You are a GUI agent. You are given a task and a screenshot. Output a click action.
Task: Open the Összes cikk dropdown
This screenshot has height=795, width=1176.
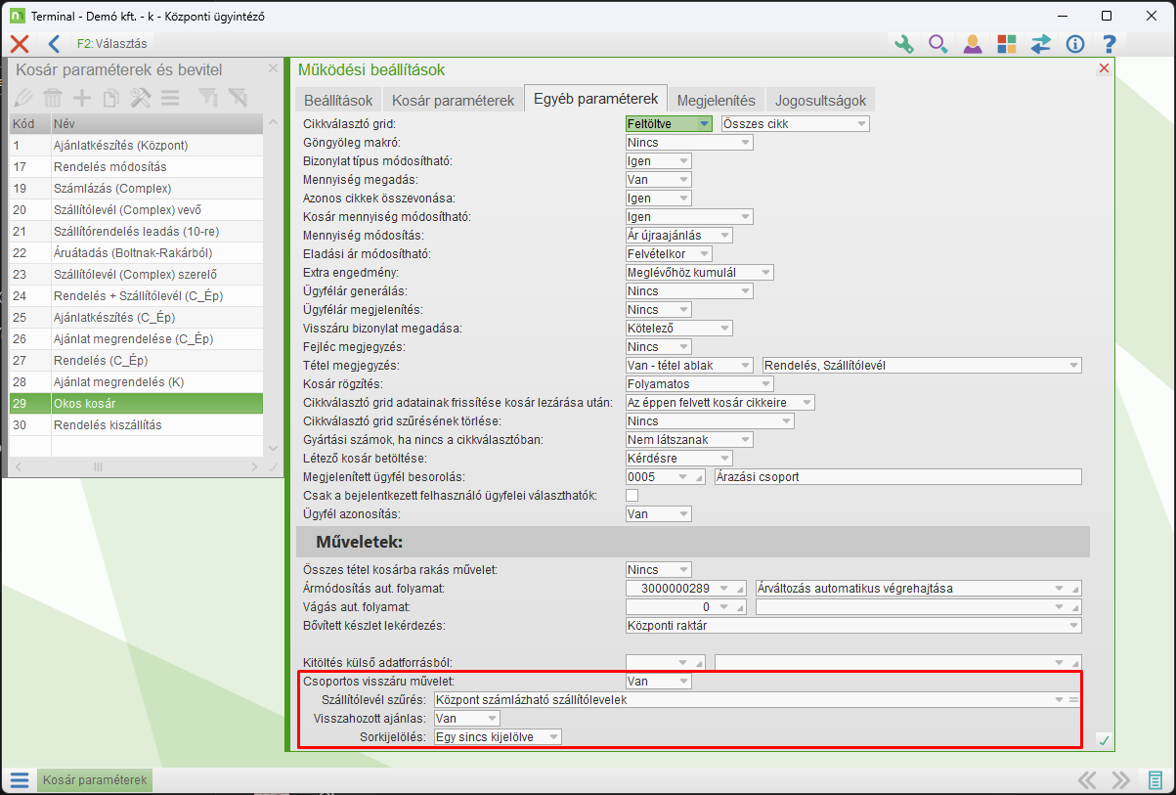[x=795, y=123]
